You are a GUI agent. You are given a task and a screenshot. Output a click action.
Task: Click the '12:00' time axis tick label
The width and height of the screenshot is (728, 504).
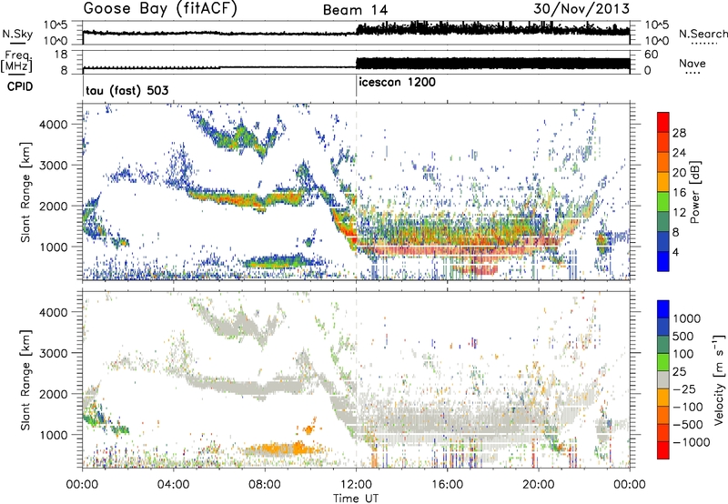click(356, 485)
